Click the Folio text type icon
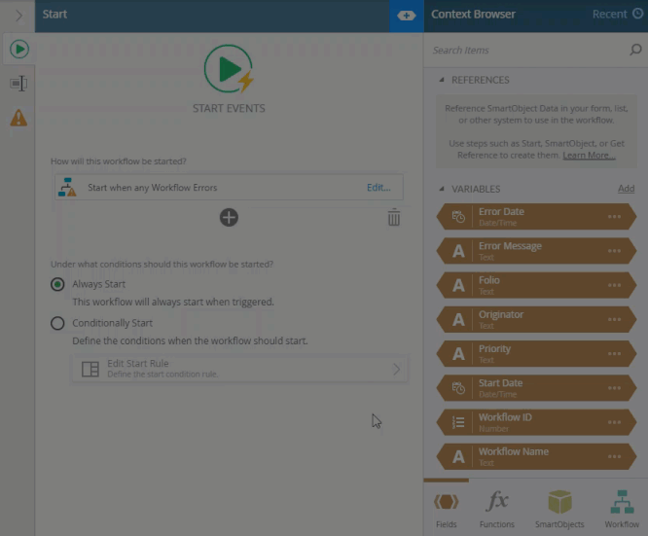Screen dimensions: 648x536 (458, 285)
